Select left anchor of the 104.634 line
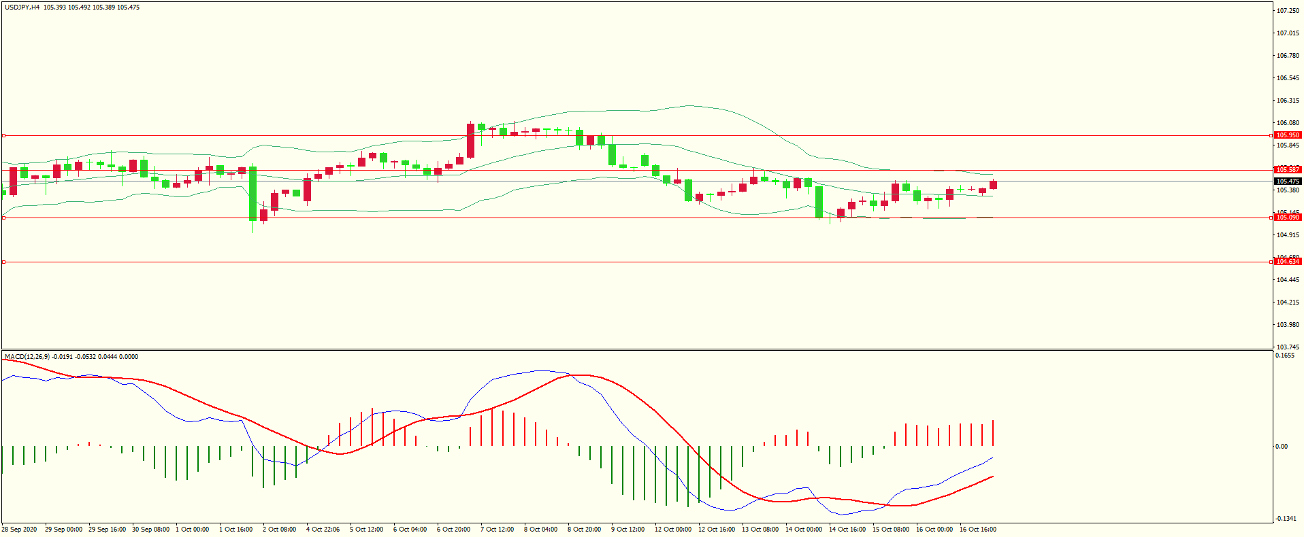Viewport: 1304px width, 537px height. click(3, 262)
